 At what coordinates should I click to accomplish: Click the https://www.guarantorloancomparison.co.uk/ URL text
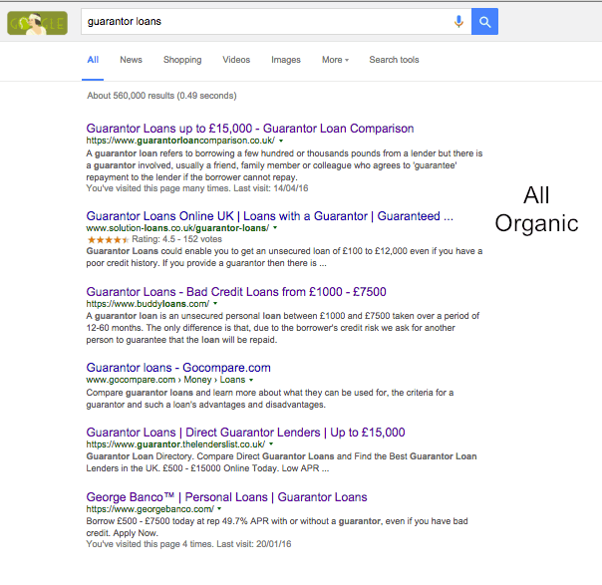point(180,141)
